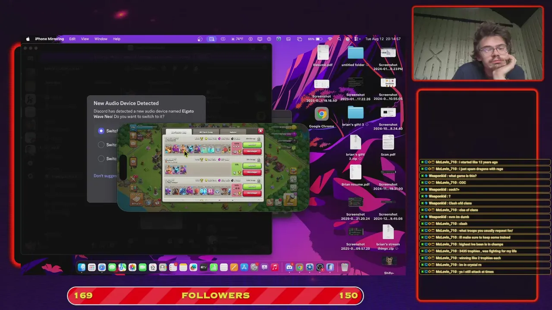Open iPhone Mirroring app menu
Image resolution: width=552 pixels, height=310 pixels.
coord(49,39)
